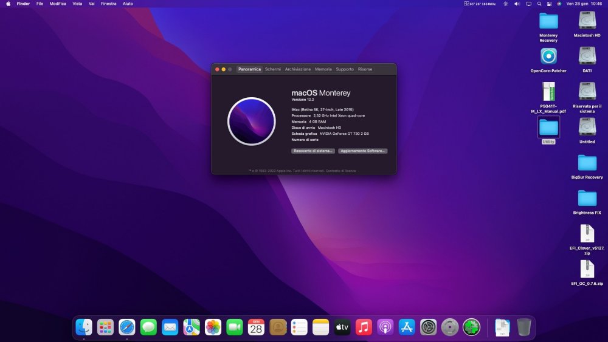Open the File menu
Image resolution: width=608 pixels, height=342 pixels.
pyautogui.click(x=40, y=4)
